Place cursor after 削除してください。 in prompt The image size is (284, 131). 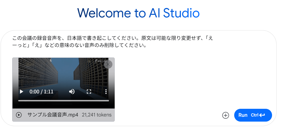pos(147,45)
